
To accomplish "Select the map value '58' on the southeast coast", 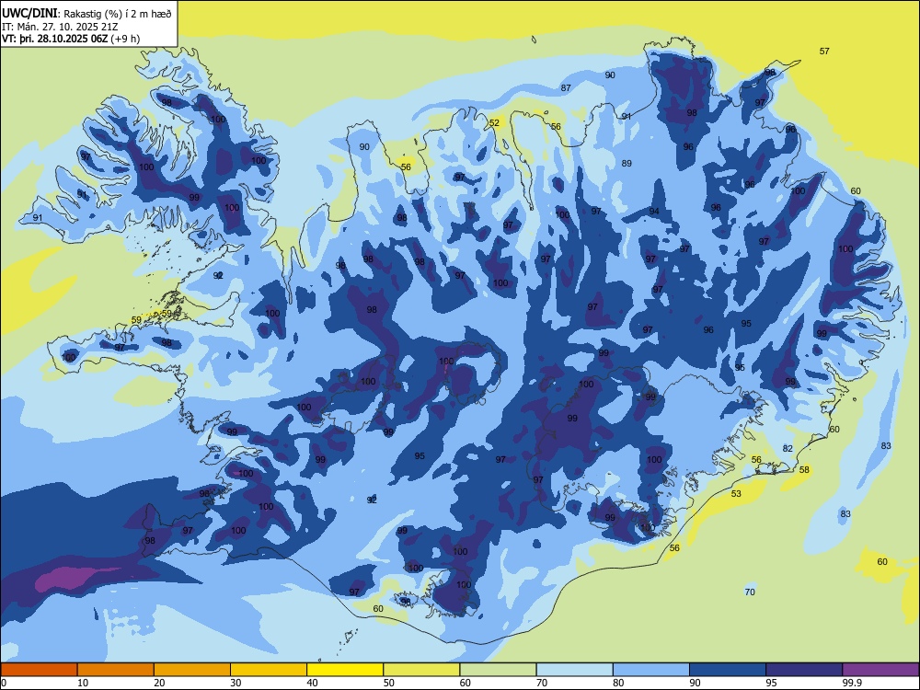I will point(804,469).
